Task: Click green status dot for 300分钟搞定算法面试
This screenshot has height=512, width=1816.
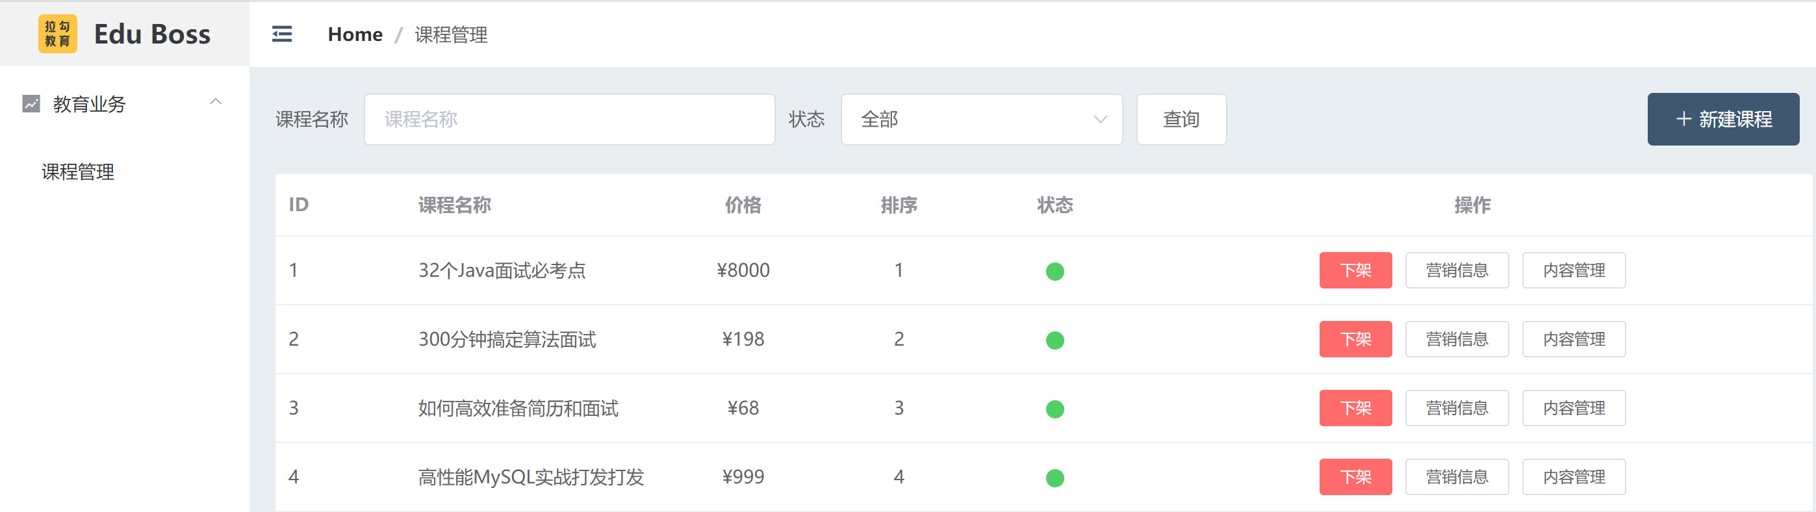Action: pos(1055,340)
